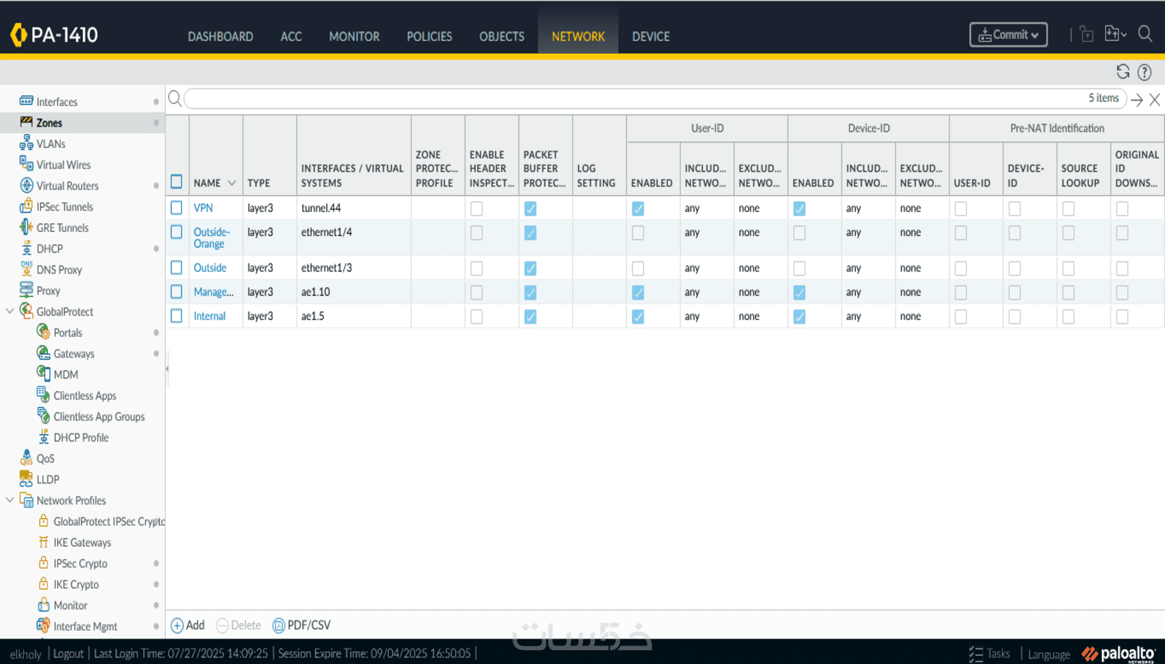Select the Internal zone row checkbox
1165x664 pixels.
pos(176,316)
